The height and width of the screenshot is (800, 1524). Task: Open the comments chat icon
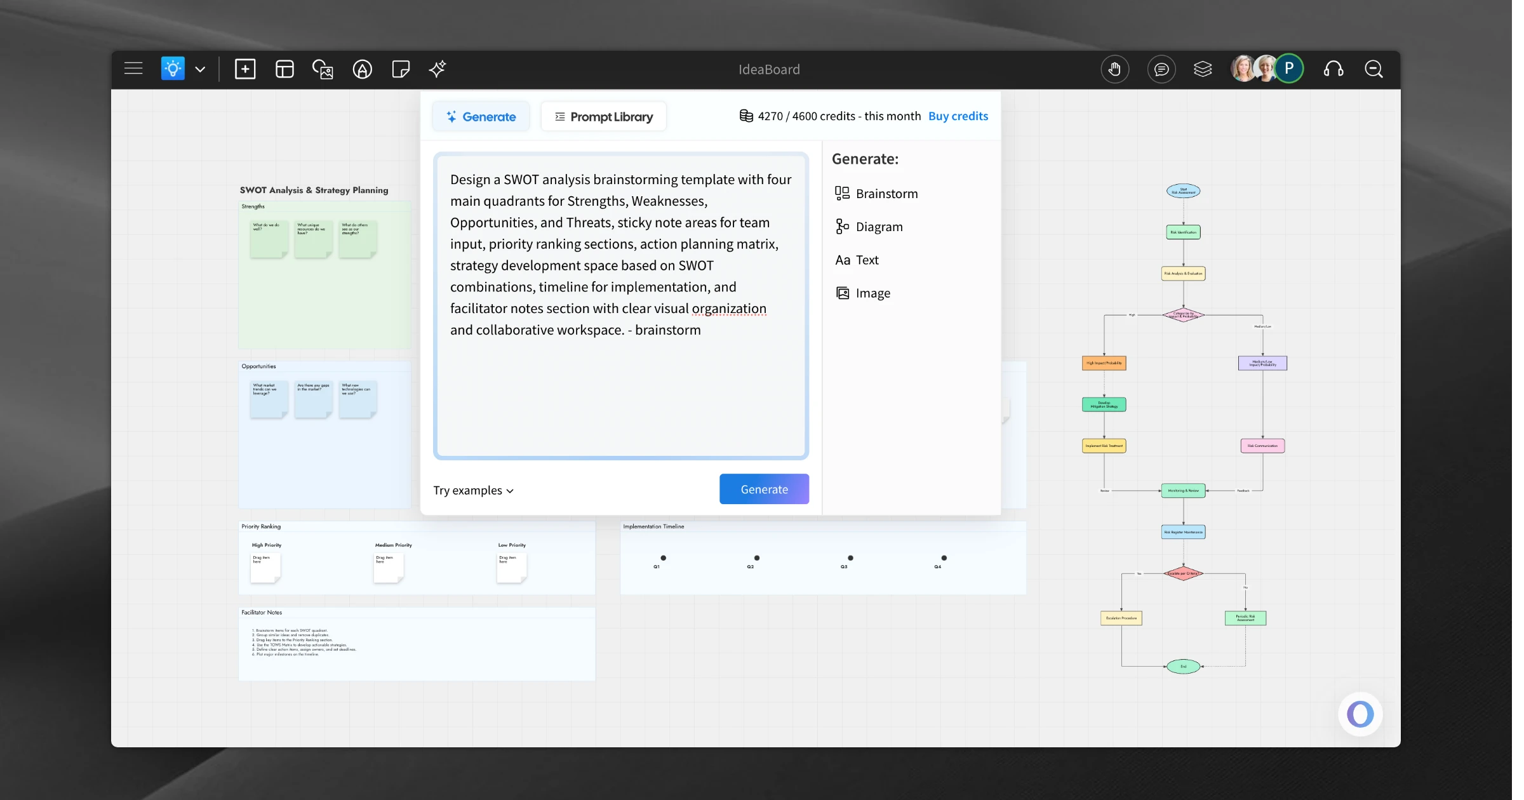point(1161,69)
